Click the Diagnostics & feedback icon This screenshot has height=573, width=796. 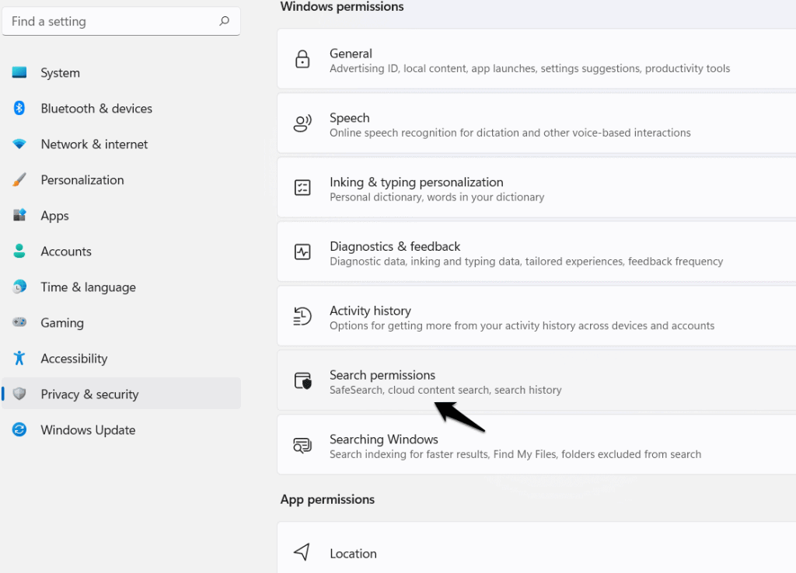tap(302, 252)
